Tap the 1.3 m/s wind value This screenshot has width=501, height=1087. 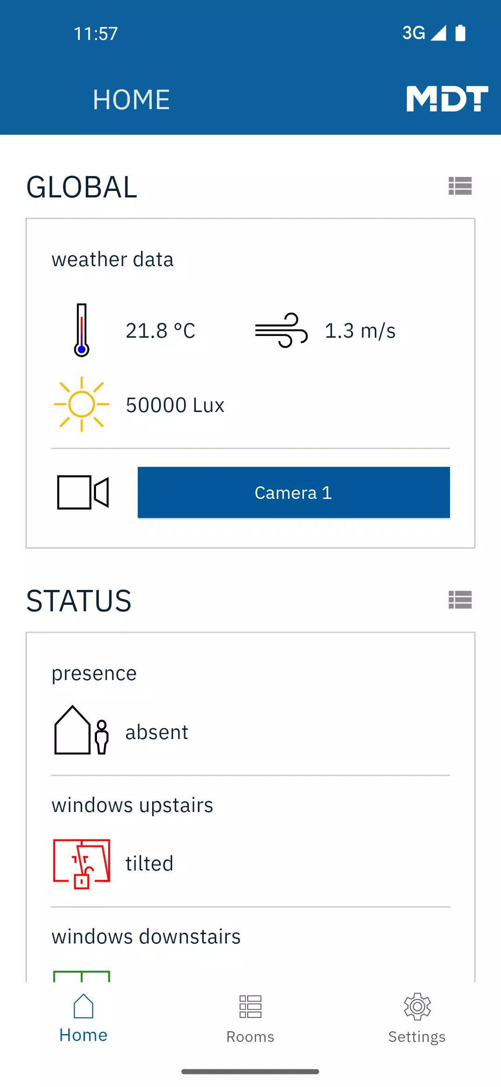(x=360, y=331)
